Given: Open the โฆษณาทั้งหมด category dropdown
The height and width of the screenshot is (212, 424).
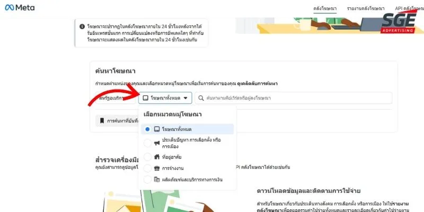Looking at the screenshot, I should pyautogui.click(x=165, y=98).
